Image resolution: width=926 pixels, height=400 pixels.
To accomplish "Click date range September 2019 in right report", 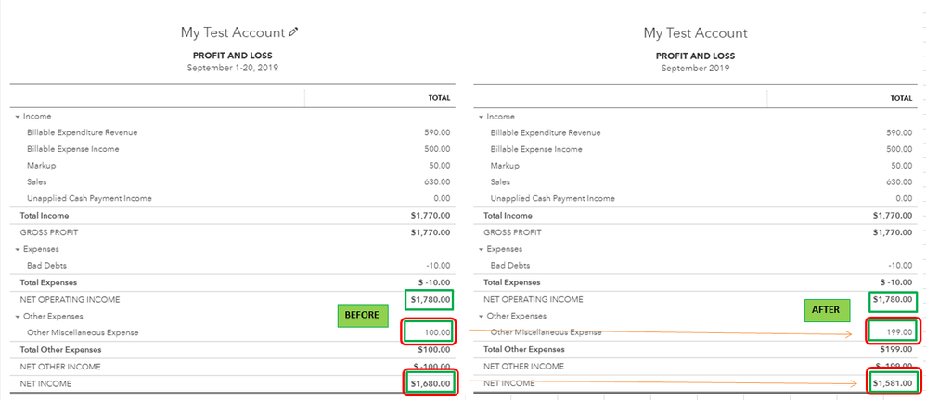I will 695,68.
